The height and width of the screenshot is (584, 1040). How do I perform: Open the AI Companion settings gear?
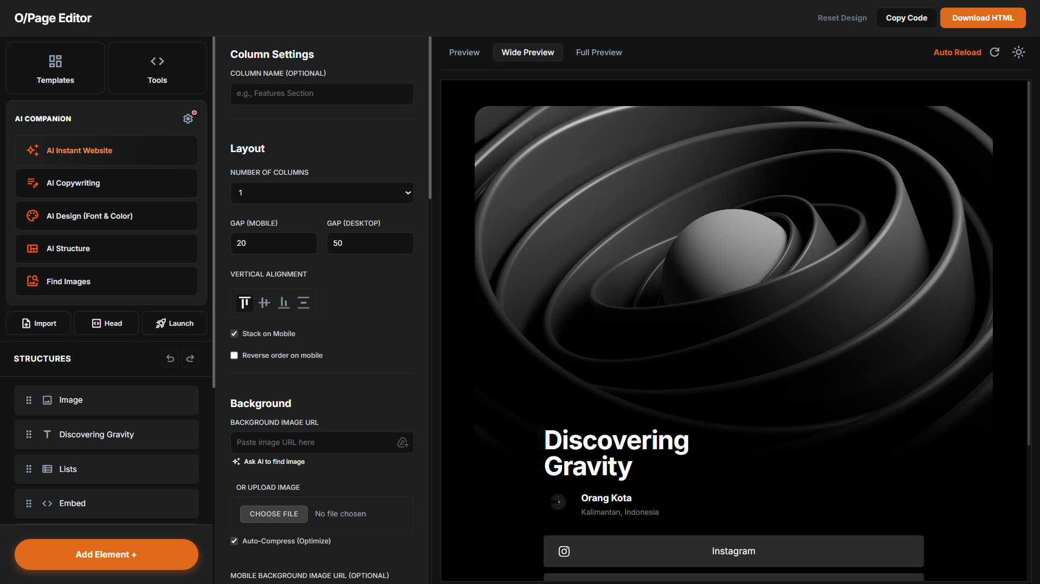coord(188,119)
